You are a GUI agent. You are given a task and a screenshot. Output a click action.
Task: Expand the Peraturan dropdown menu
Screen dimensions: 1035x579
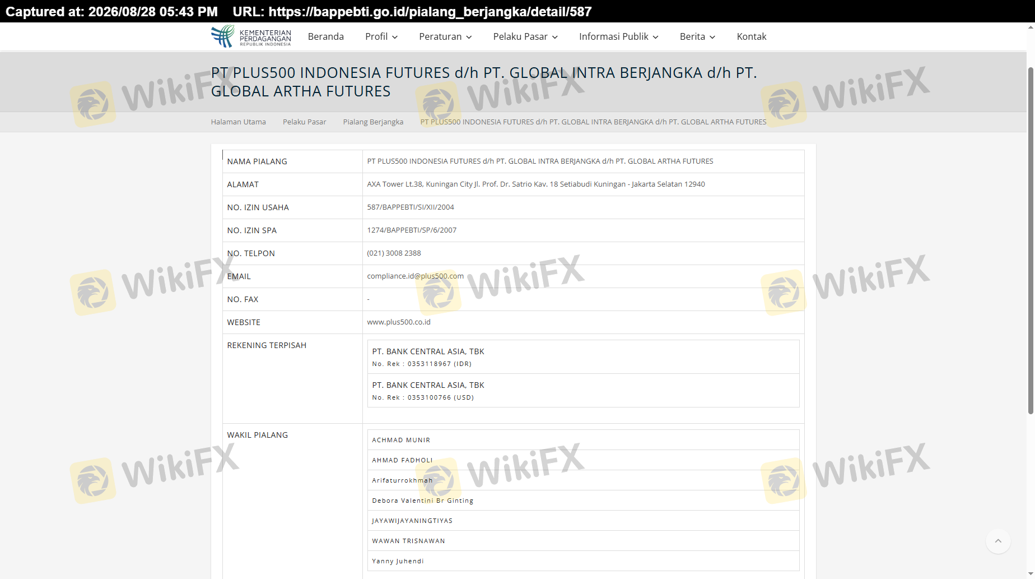coord(445,36)
